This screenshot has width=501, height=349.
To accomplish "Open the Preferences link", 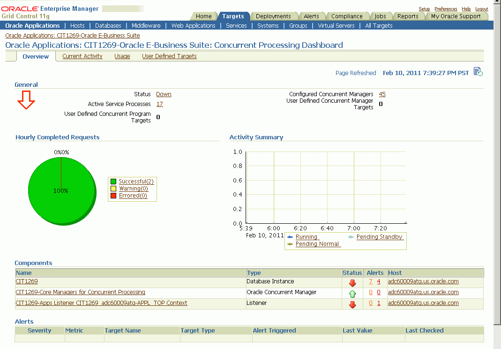I will click(446, 9).
